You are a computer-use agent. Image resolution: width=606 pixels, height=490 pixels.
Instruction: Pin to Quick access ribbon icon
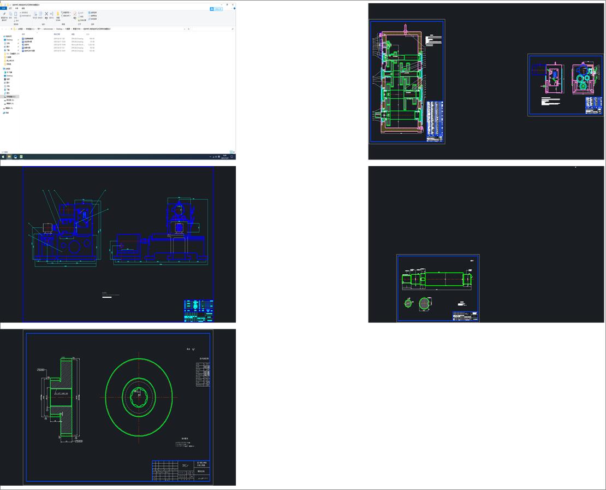[x=4, y=15]
